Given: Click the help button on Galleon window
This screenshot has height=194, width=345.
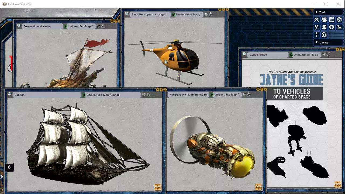Looking at the screenshot, I should (x=161, y=90).
